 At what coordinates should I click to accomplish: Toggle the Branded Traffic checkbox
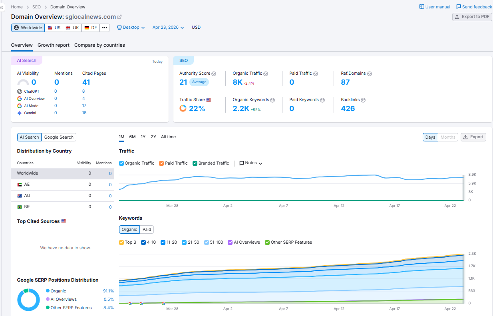(195, 163)
